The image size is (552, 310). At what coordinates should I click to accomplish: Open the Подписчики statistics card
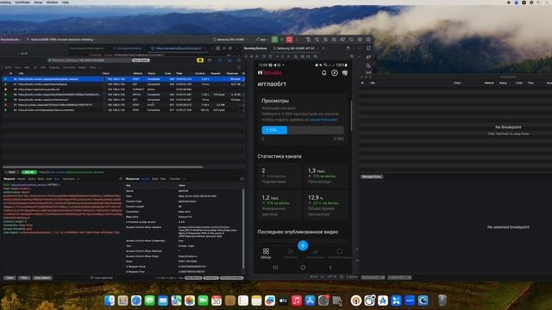[279, 175]
